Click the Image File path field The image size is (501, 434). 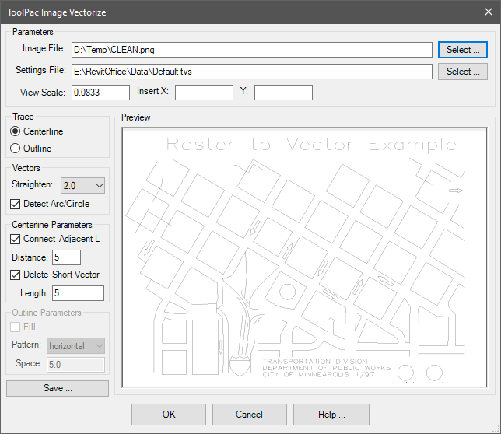pos(252,50)
